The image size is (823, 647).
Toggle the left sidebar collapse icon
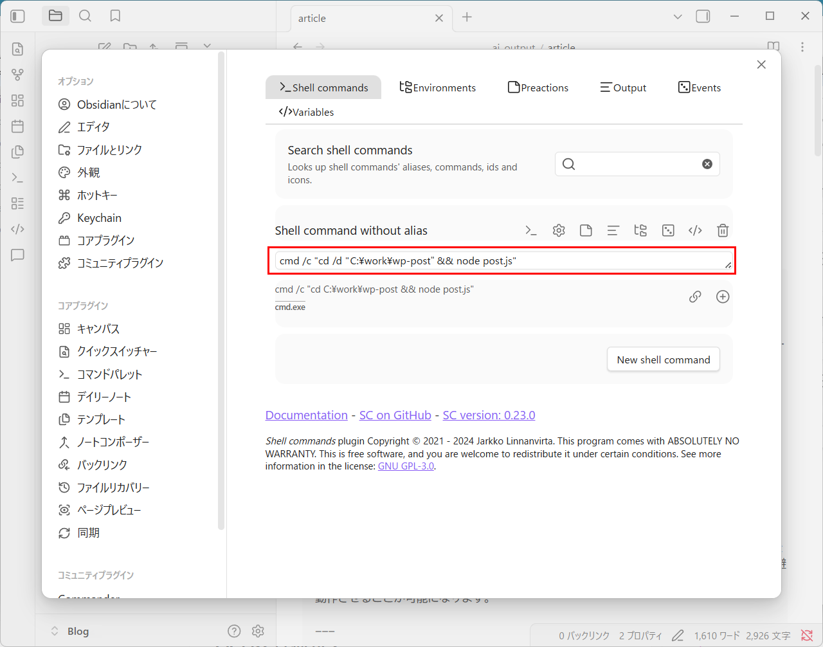(18, 16)
